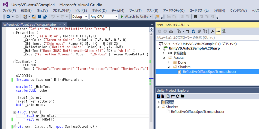This screenshot has height=129, width=259.
Task: Toggle Show All Files in Solution Explorer
Action: pyautogui.click(x=205, y=31)
